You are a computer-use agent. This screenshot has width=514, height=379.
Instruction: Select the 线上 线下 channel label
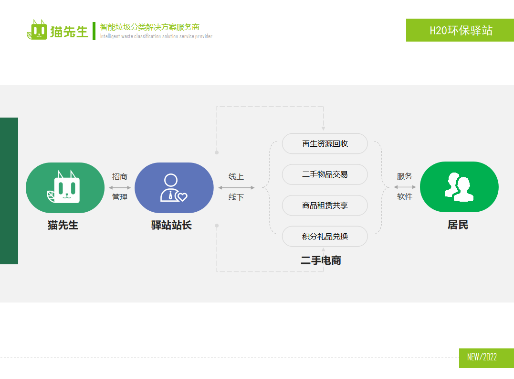[x=235, y=186]
